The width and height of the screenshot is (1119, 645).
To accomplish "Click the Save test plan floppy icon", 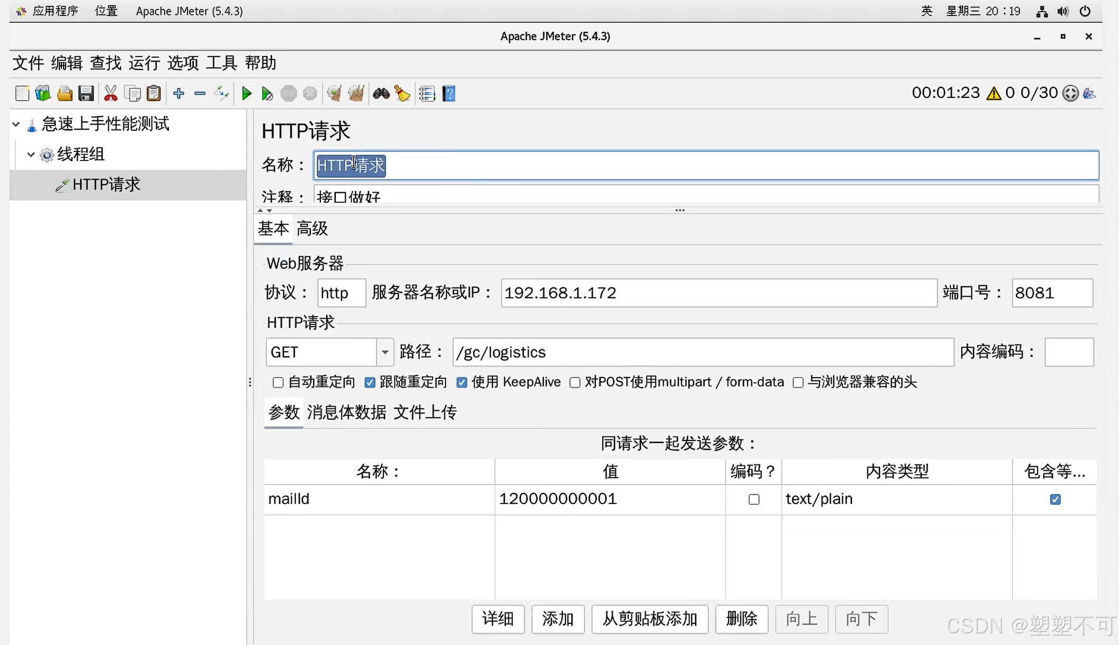I will [x=86, y=94].
